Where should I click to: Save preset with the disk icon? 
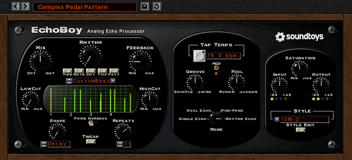coord(144,6)
